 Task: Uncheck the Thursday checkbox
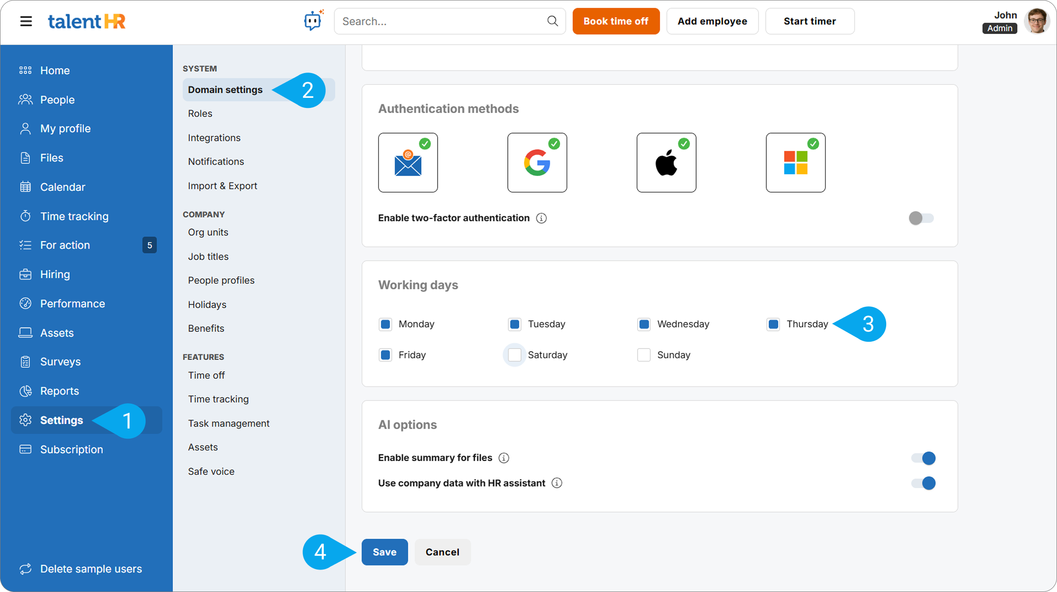[773, 324]
